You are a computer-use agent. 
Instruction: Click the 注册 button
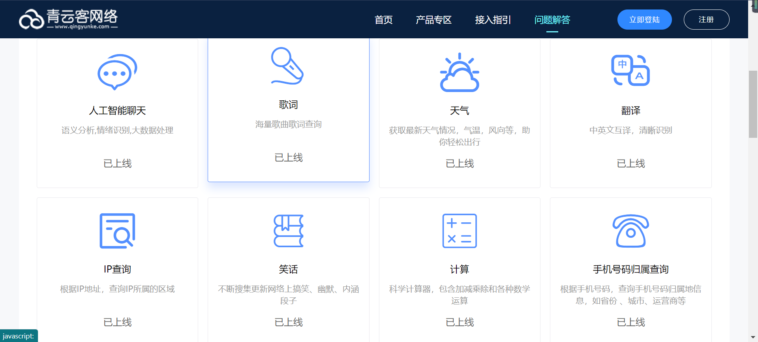coord(706,19)
